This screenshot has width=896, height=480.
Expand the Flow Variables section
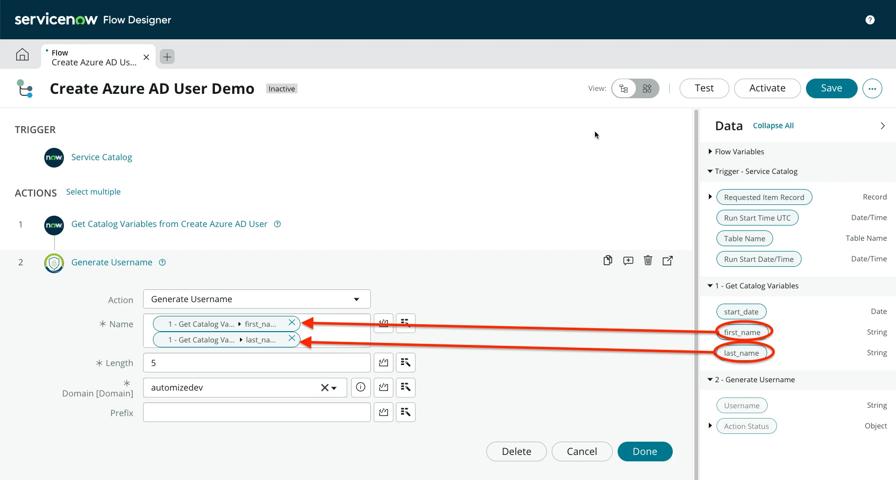tap(710, 151)
